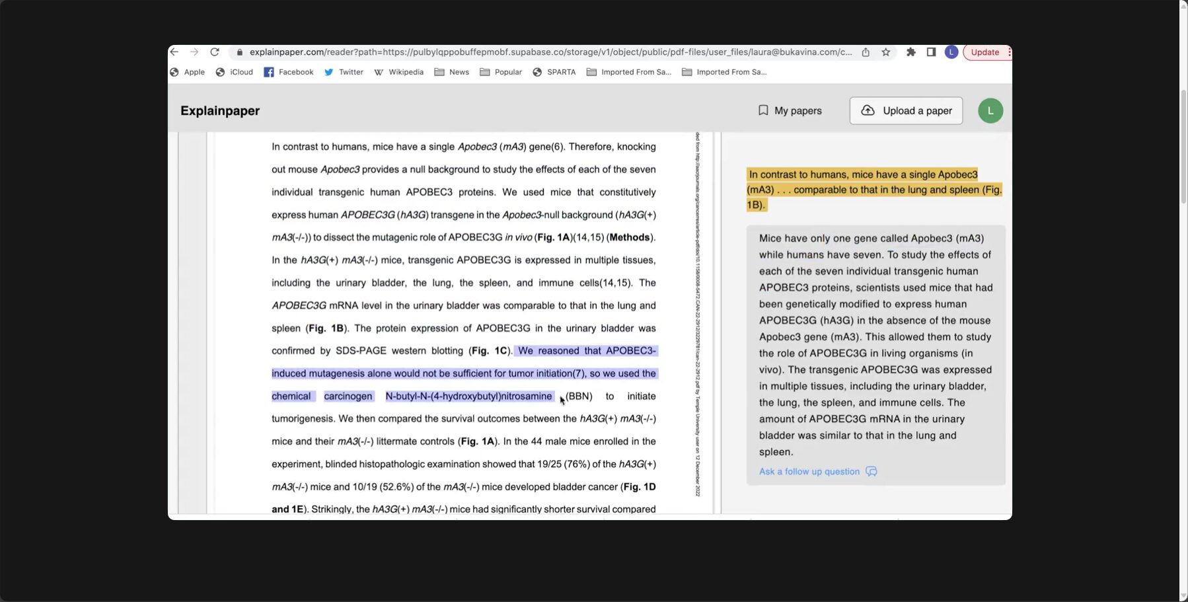Expand second Imported From Sa... folder
Viewport: 1188px width, 602px height.
[x=724, y=72]
